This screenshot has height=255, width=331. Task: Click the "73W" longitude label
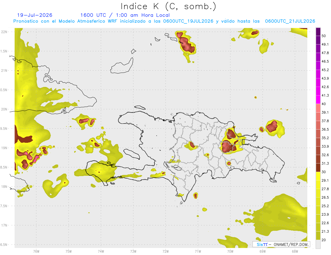click(133, 251)
